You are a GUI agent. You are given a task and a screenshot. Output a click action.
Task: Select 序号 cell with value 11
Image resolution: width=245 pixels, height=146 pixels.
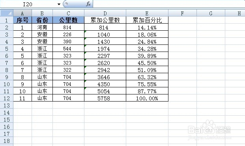pyautogui.click(x=22, y=98)
